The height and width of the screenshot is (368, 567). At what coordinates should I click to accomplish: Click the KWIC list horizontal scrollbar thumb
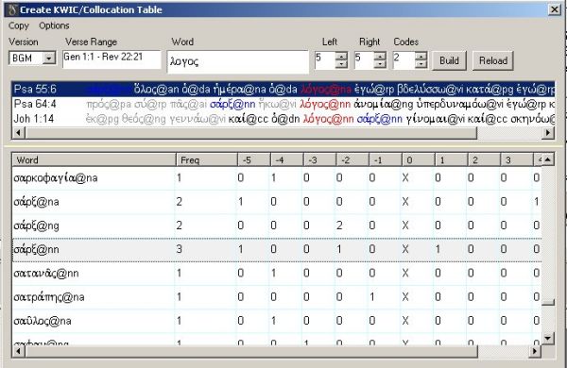click(251, 133)
